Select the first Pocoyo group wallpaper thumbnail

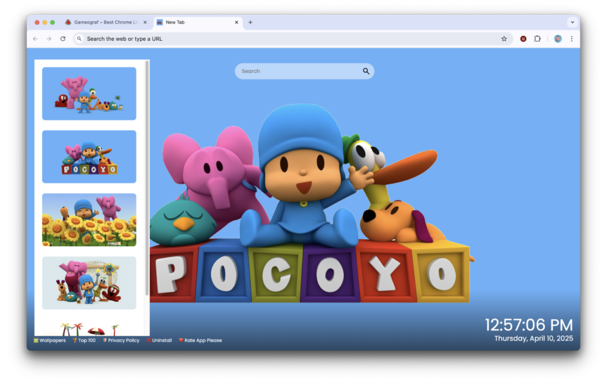89,94
